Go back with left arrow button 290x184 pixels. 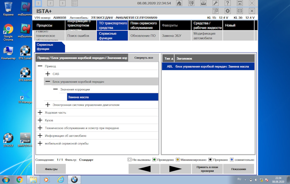[144, 169]
